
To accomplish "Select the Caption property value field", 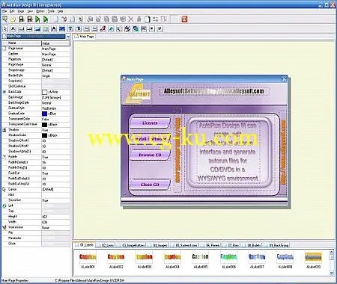I will pos(55,54).
